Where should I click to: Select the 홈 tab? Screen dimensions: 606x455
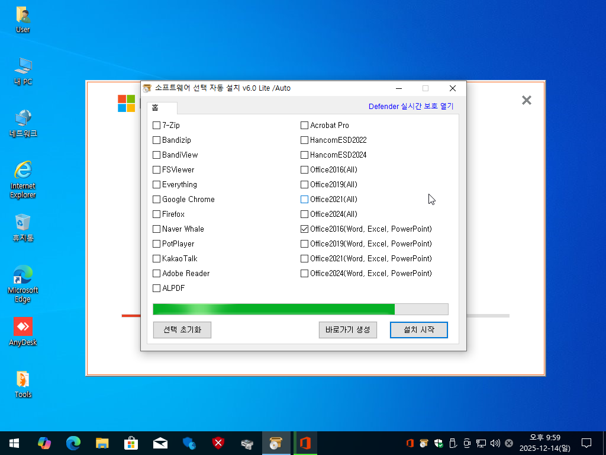tap(162, 108)
